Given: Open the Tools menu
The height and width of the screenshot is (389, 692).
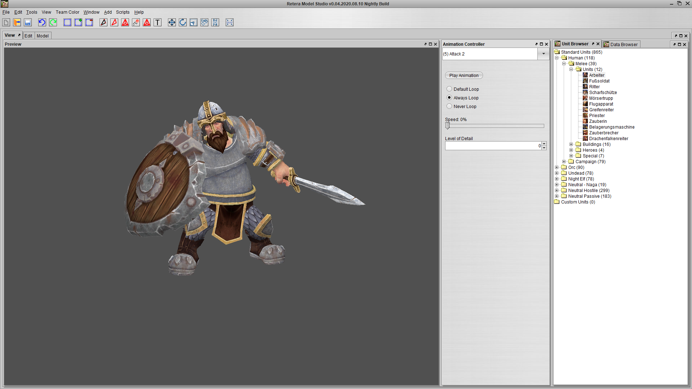Looking at the screenshot, I should (x=32, y=12).
